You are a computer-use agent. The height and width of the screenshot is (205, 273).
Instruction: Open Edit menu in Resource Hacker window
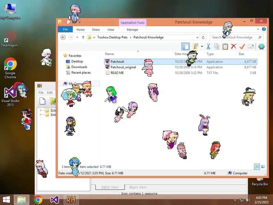coord(50,93)
